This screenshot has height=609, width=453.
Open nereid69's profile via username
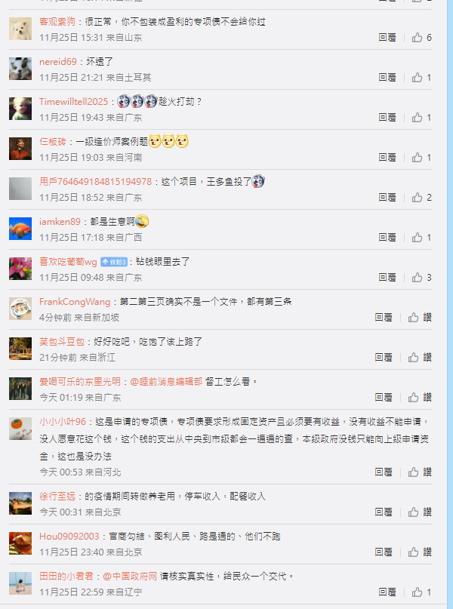point(58,61)
